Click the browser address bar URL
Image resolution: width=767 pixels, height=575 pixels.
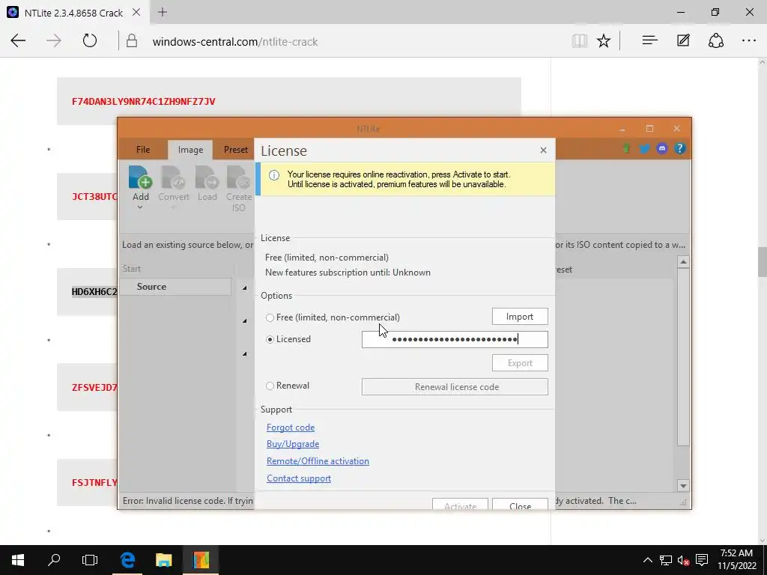234,42
